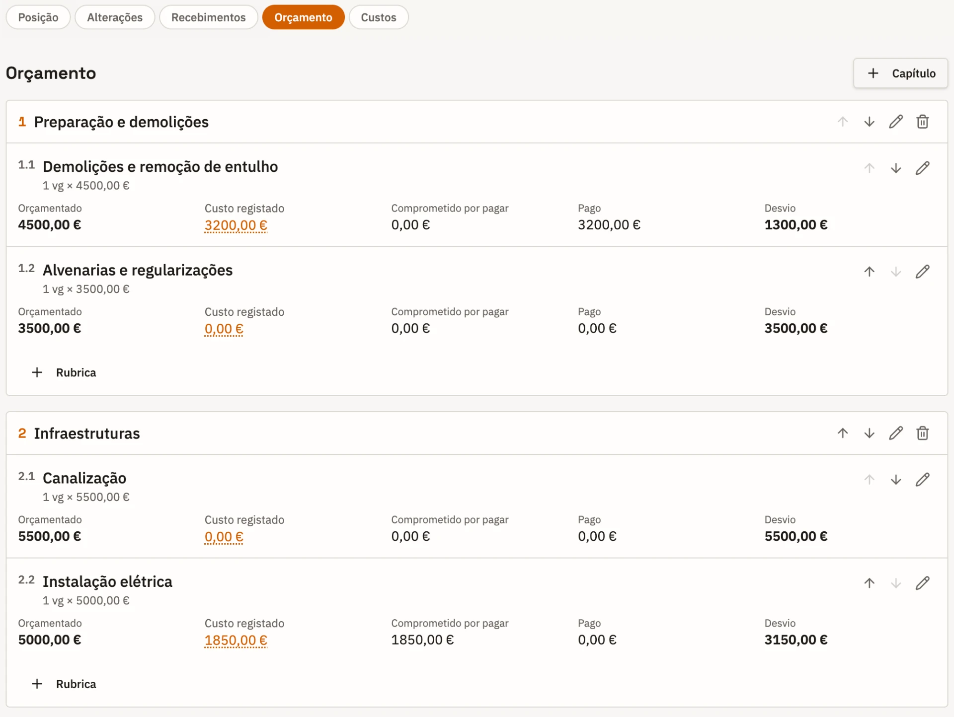Click the Desvio value 1300,00 €

pyautogui.click(x=795, y=225)
